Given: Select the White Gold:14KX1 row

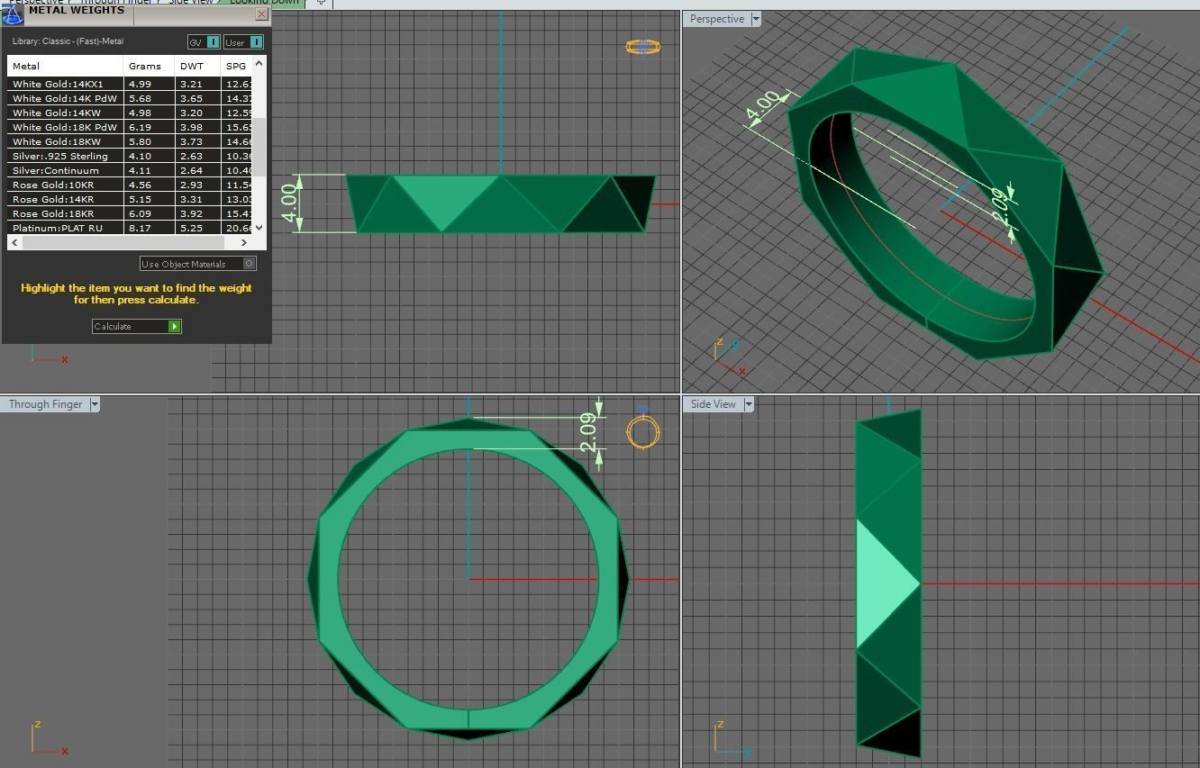Looking at the screenshot, I should pos(130,84).
